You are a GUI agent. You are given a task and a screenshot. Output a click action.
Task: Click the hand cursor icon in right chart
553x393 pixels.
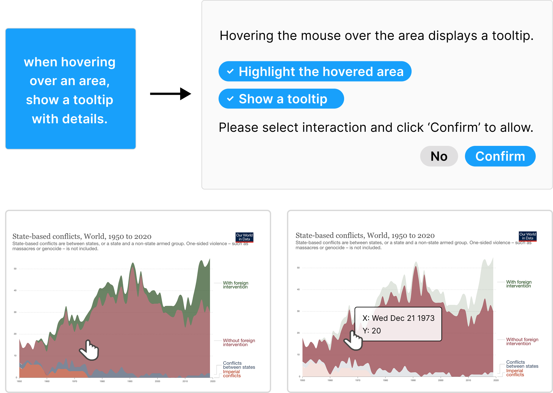point(354,340)
